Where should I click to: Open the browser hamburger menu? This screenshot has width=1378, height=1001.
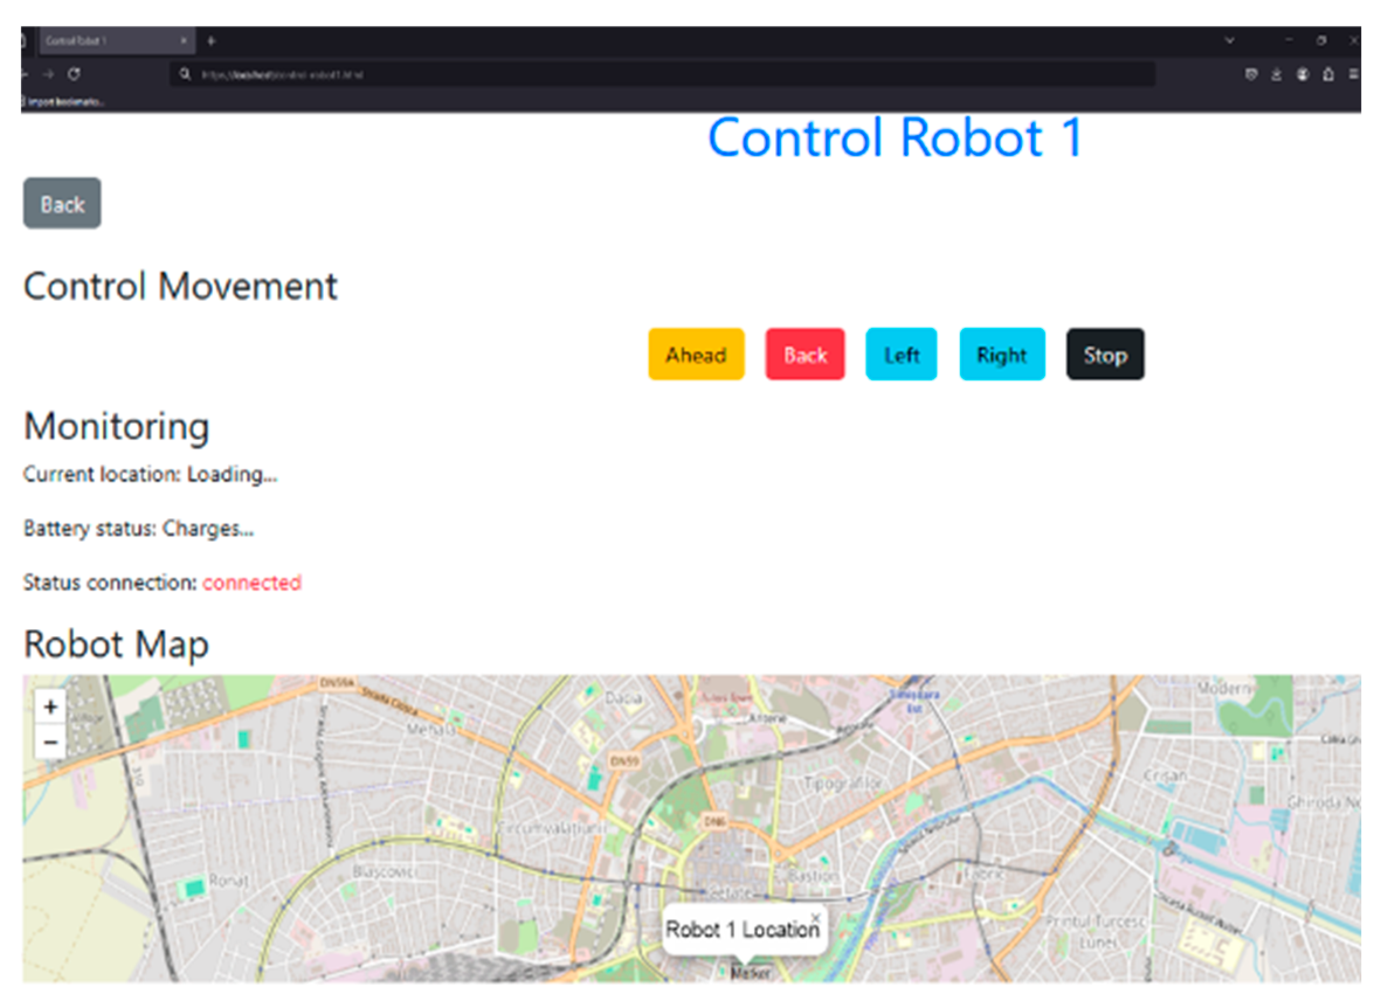[1353, 74]
